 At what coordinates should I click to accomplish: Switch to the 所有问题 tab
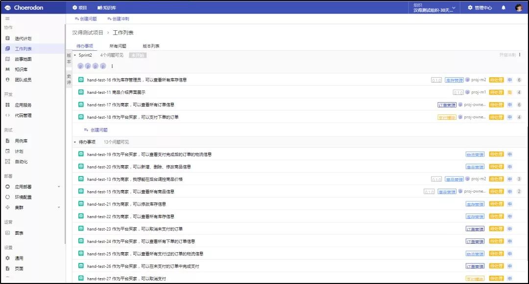[x=118, y=46]
